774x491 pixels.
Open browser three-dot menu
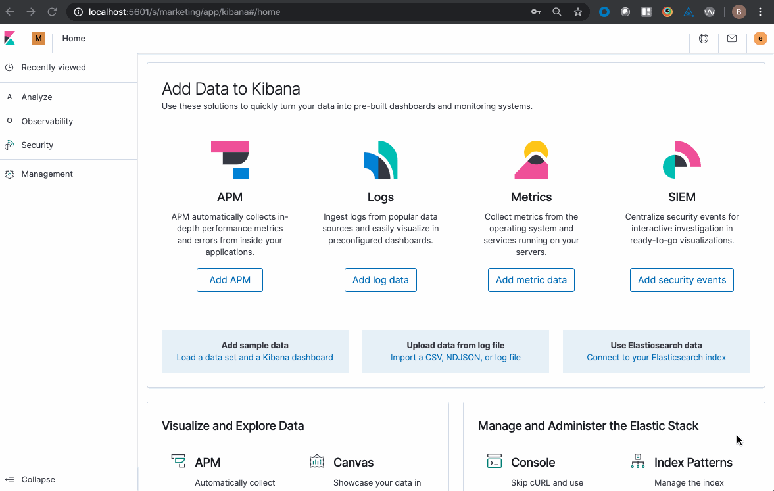(760, 12)
